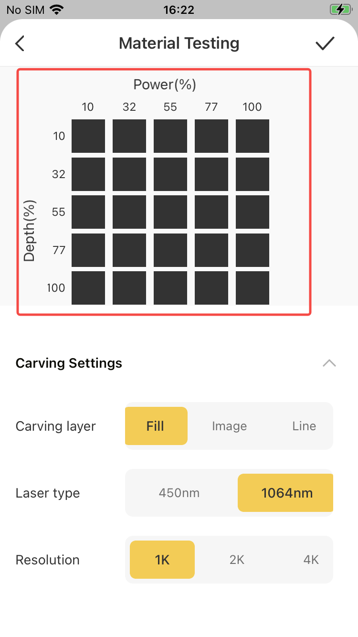Screen dimensions: 358x637
Task: Select the Power 55, Depth 55 square
Action: click(x=170, y=212)
